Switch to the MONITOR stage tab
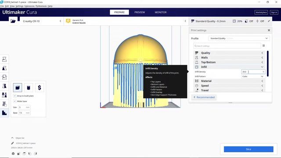Screen dimensions: 281x158 point(161,12)
